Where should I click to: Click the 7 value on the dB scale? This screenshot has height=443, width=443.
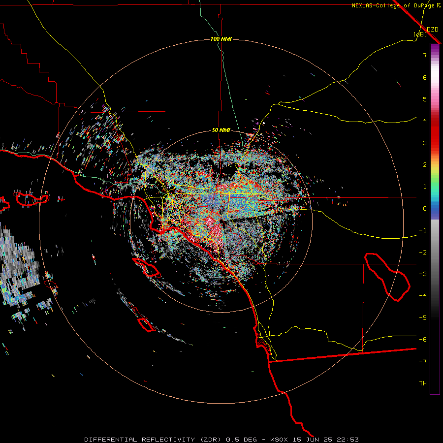point(425,55)
